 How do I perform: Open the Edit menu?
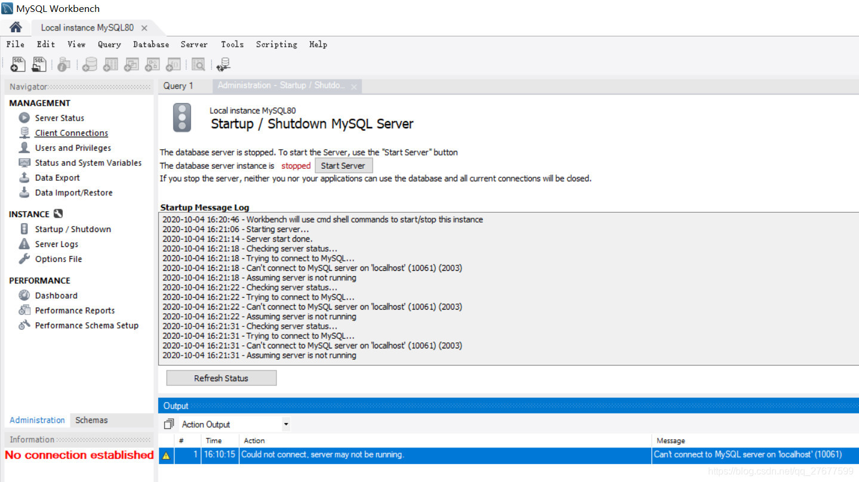[x=46, y=44]
